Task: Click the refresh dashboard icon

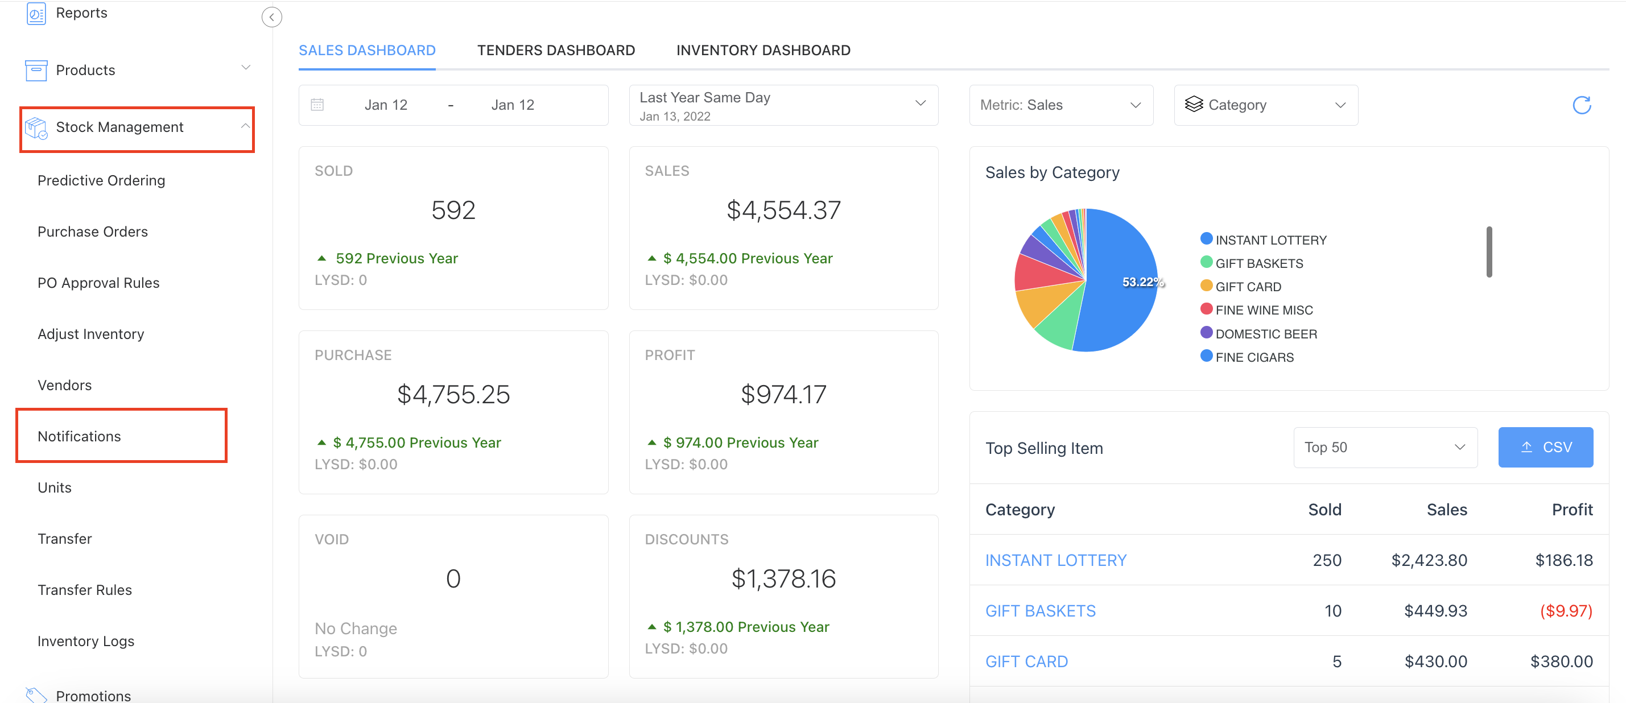Action: [x=1581, y=105]
